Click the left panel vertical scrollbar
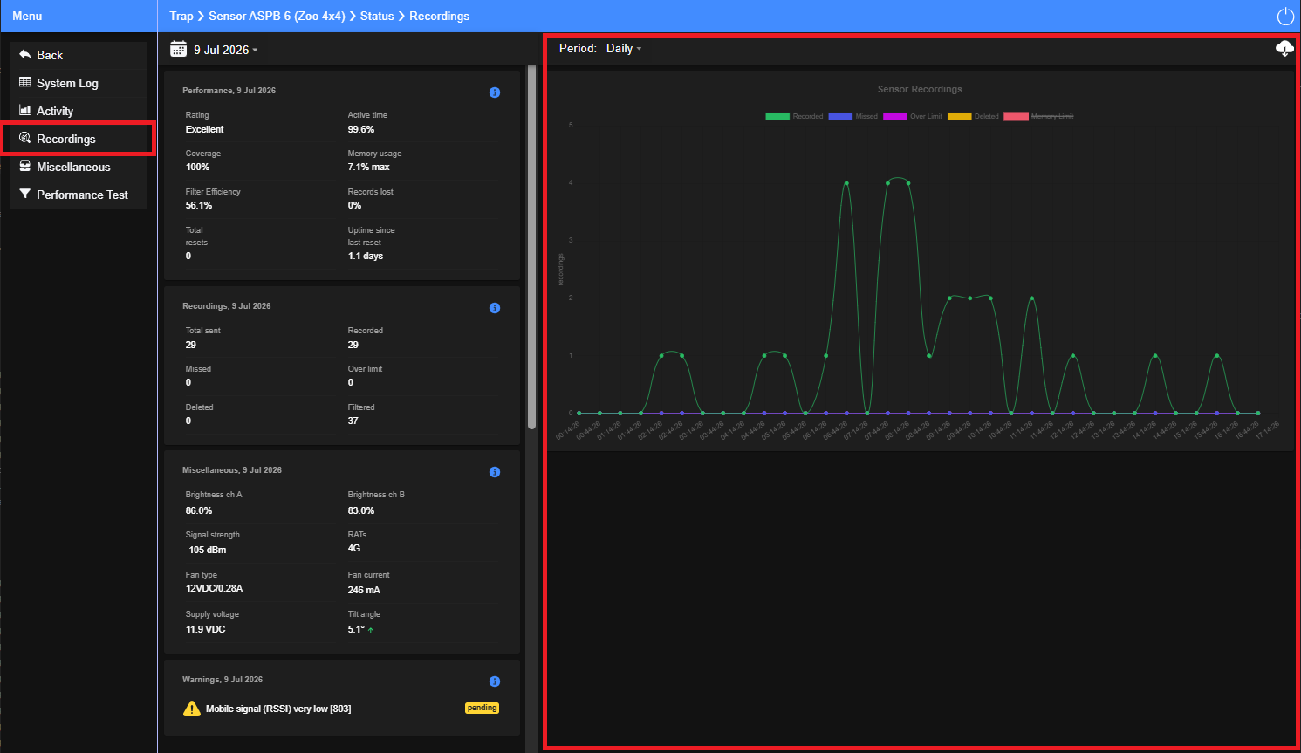1301x753 pixels. 531,247
